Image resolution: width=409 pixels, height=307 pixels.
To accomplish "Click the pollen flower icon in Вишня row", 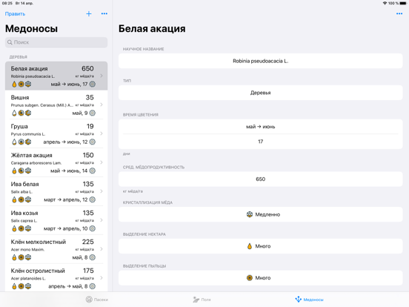I will click(21, 113).
